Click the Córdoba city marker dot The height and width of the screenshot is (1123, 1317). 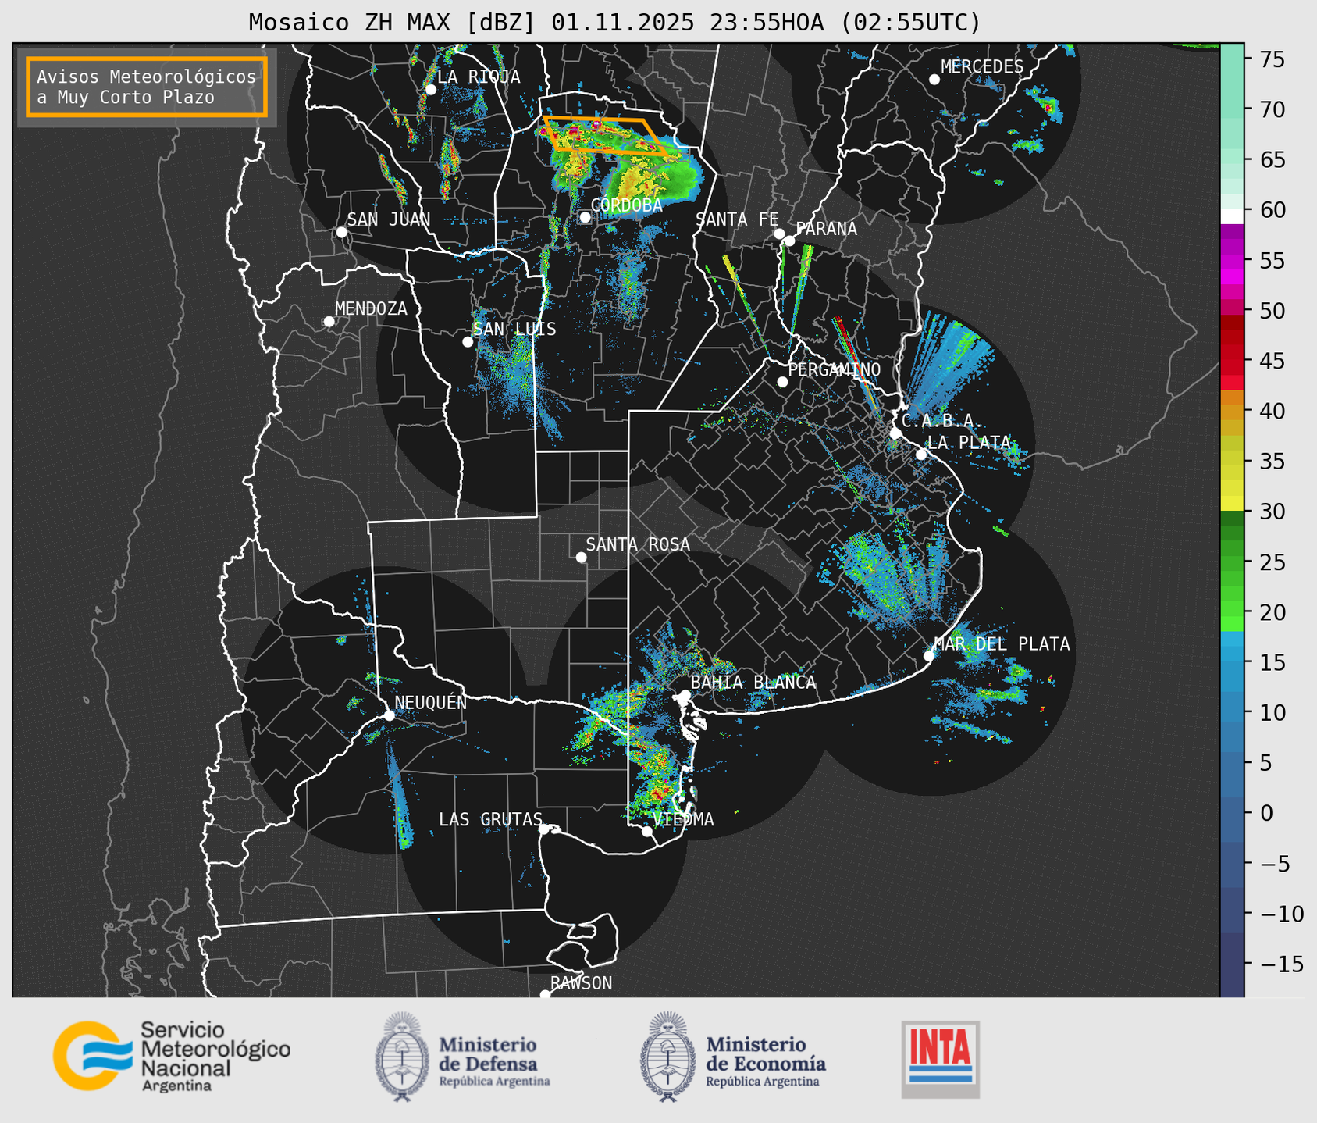click(586, 217)
